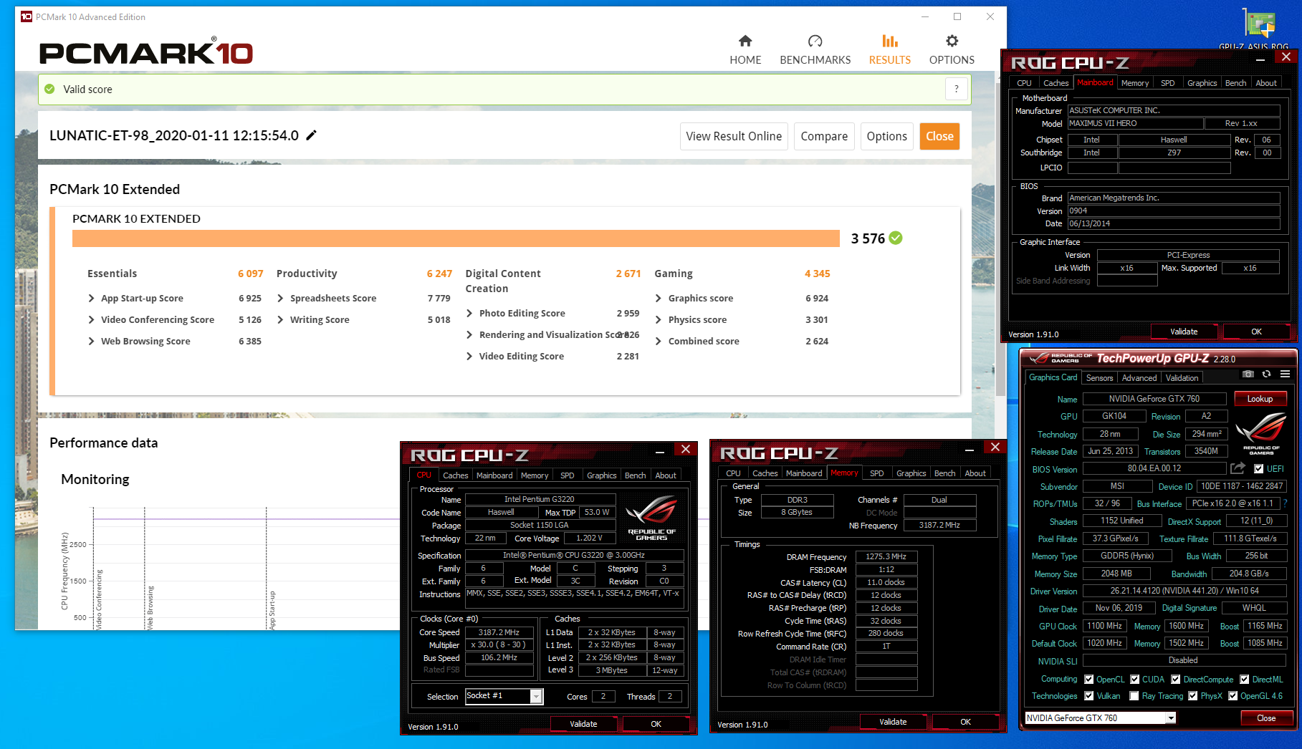Take a GPU-Z screenshot with camera icon
The height and width of the screenshot is (749, 1302).
click(1248, 374)
